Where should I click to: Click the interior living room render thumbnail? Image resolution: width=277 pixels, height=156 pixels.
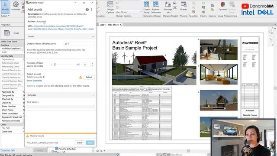219,74
